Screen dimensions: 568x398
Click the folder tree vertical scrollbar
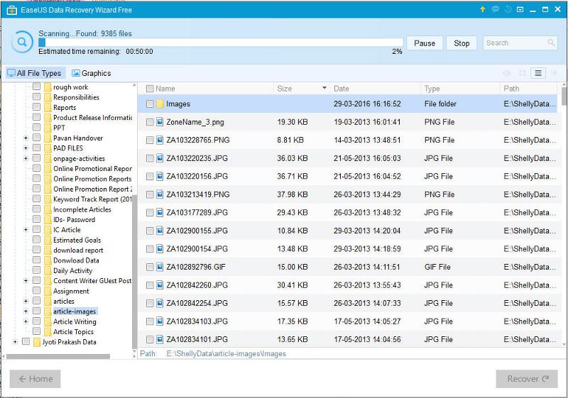coord(134,271)
